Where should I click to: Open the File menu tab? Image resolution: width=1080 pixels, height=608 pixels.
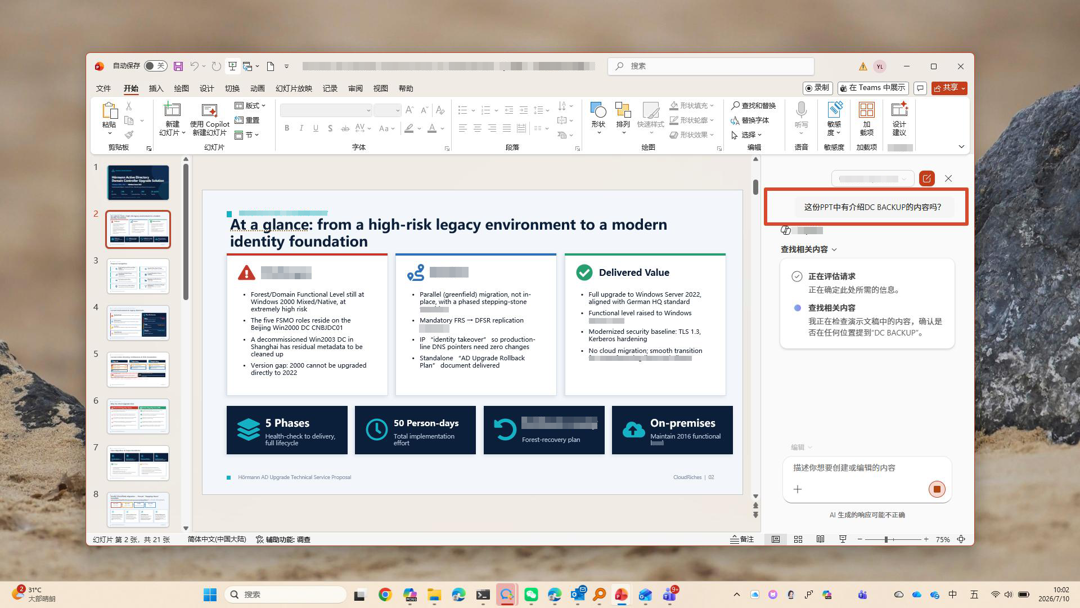103,88
